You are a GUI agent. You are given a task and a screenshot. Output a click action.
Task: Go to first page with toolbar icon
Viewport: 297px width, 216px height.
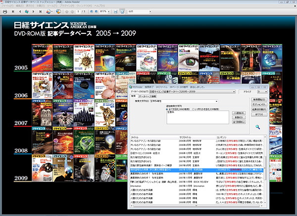[13, 11]
